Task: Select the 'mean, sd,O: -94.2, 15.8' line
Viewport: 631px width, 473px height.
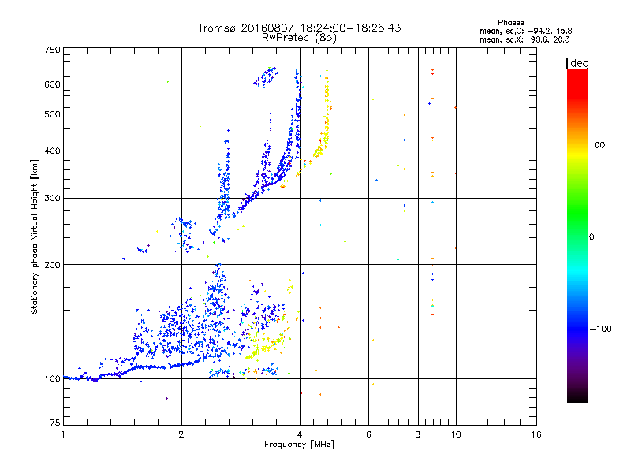Action: 525,31
